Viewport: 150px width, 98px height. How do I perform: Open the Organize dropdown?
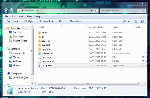(12, 21)
